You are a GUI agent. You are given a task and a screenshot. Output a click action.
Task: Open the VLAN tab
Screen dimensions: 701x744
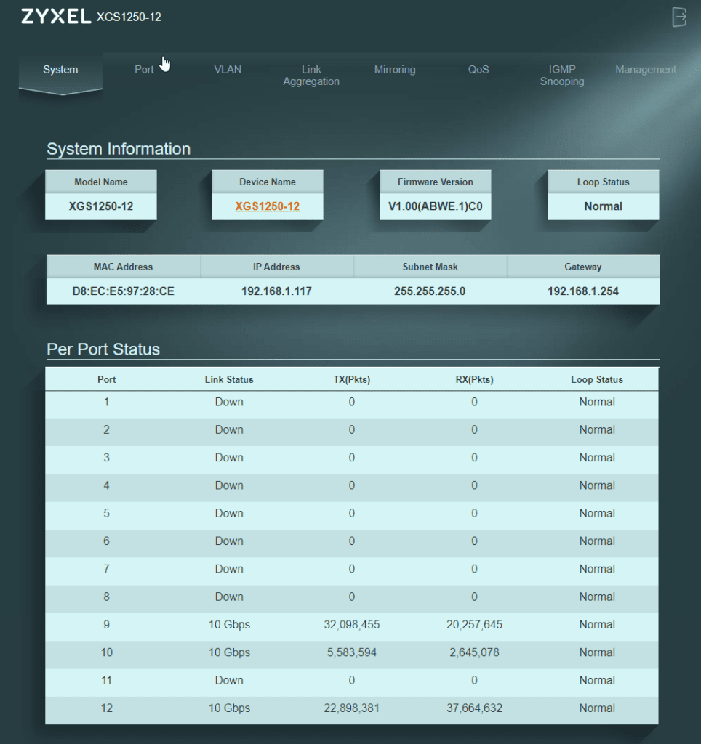point(228,70)
